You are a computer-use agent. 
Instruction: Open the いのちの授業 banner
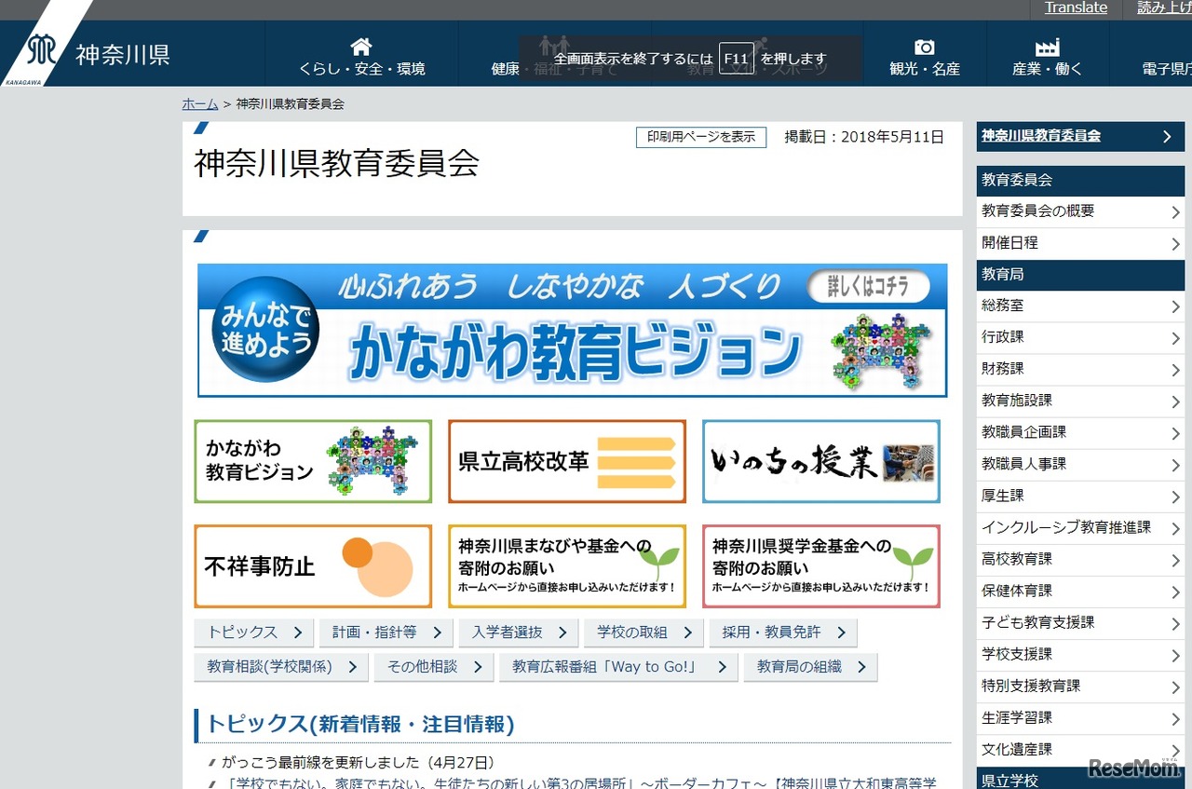tap(820, 462)
